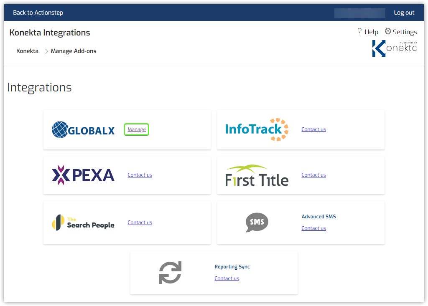Click the Konekta breadcrumb
428x306 pixels.
click(x=27, y=51)
